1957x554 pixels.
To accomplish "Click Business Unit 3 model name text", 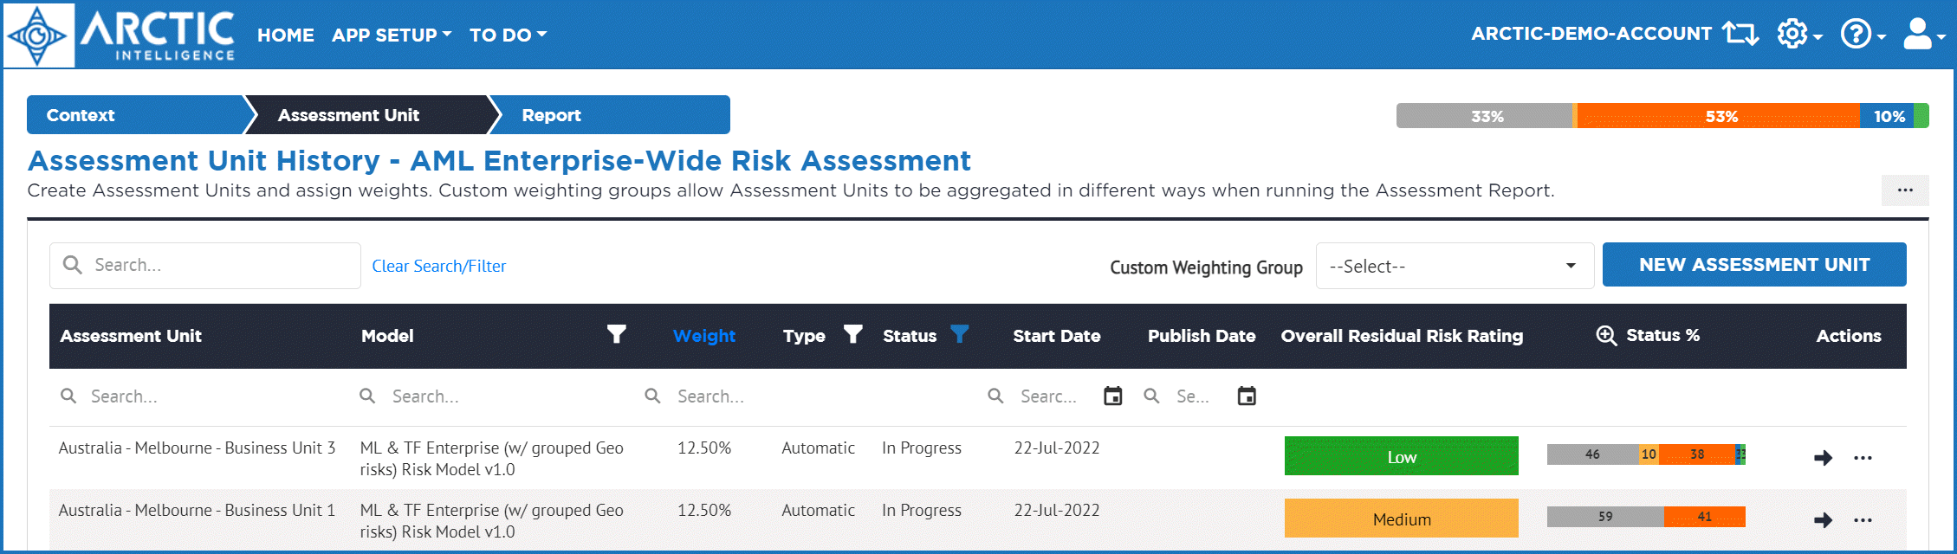I will tap(491, 459).
